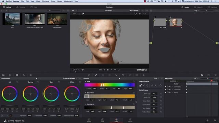Open the HSL qualifier mode dropdown
Image resolution: width=219 pixels, height=123 pixels.
pyautogui.click(x=157, y=79)
